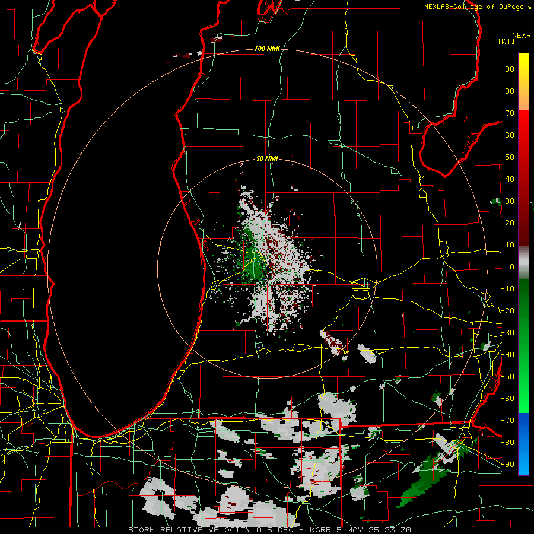Click the [KT] units label

point(507,41)
